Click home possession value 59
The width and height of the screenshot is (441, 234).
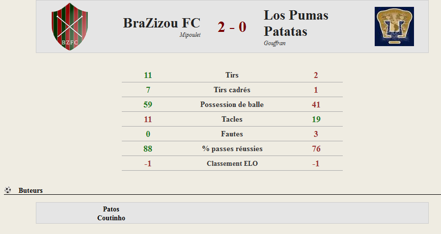[148, 104]
